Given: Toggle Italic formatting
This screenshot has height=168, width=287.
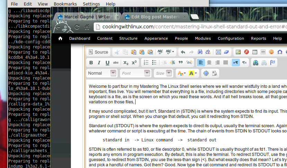Looking at the screenshot, I should (x=99, y=63).
